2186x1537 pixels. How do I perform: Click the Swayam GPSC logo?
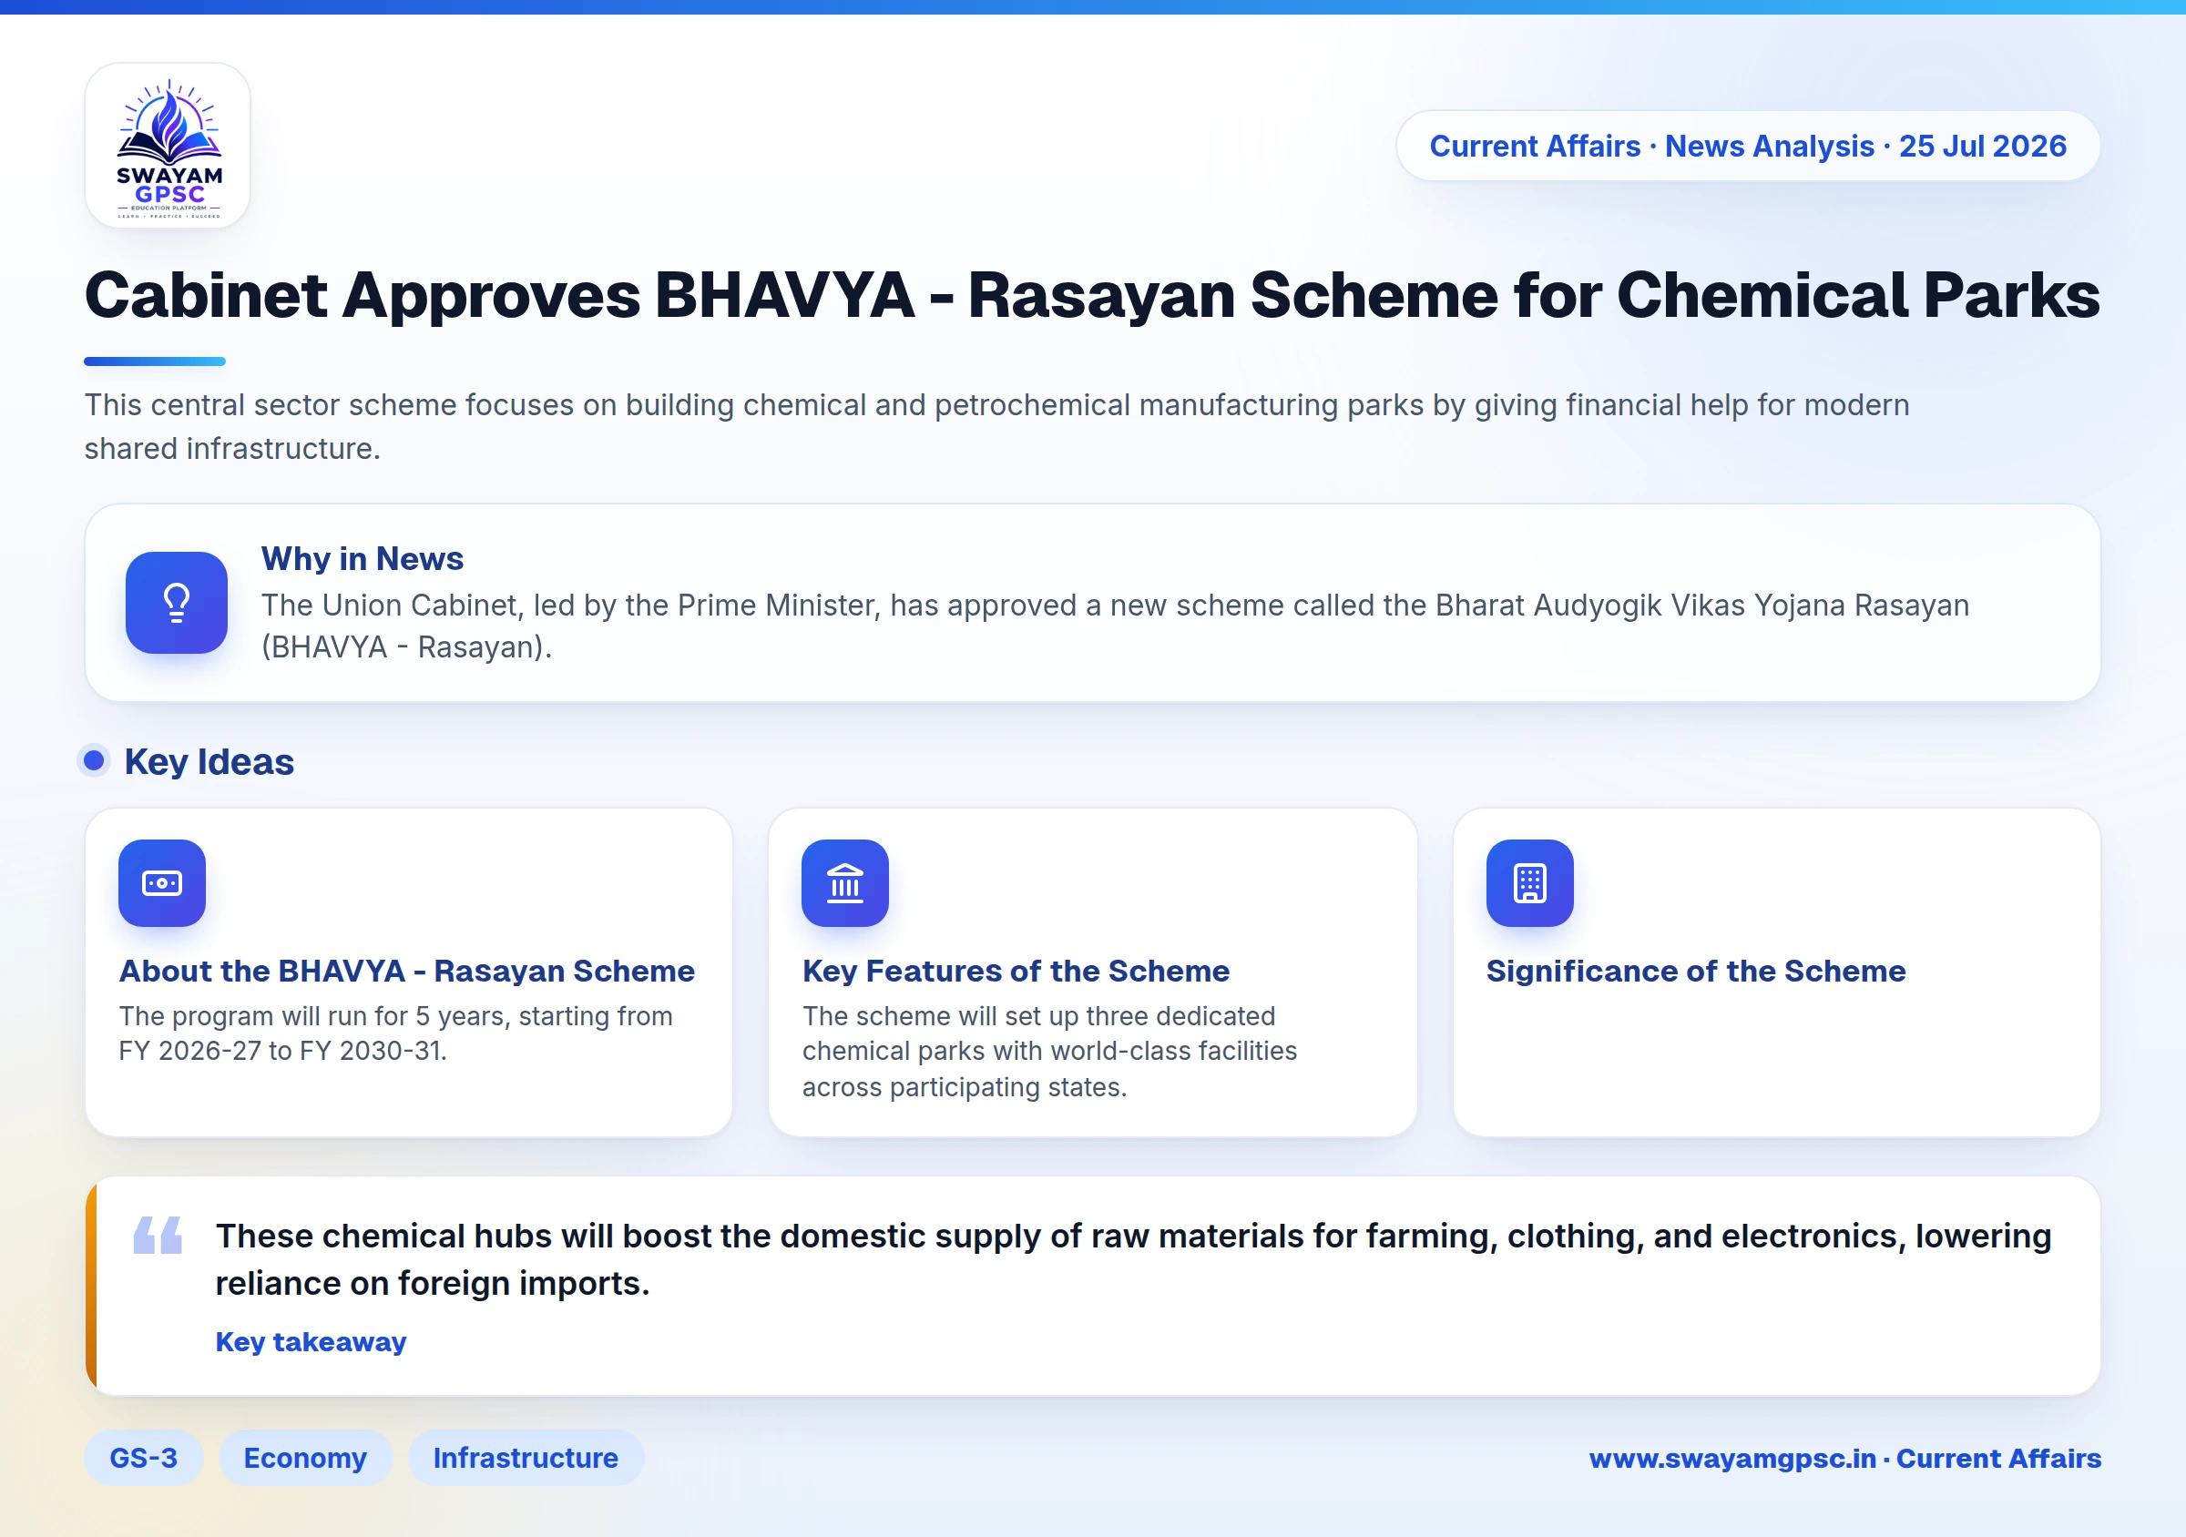click(x=168, y=146)
